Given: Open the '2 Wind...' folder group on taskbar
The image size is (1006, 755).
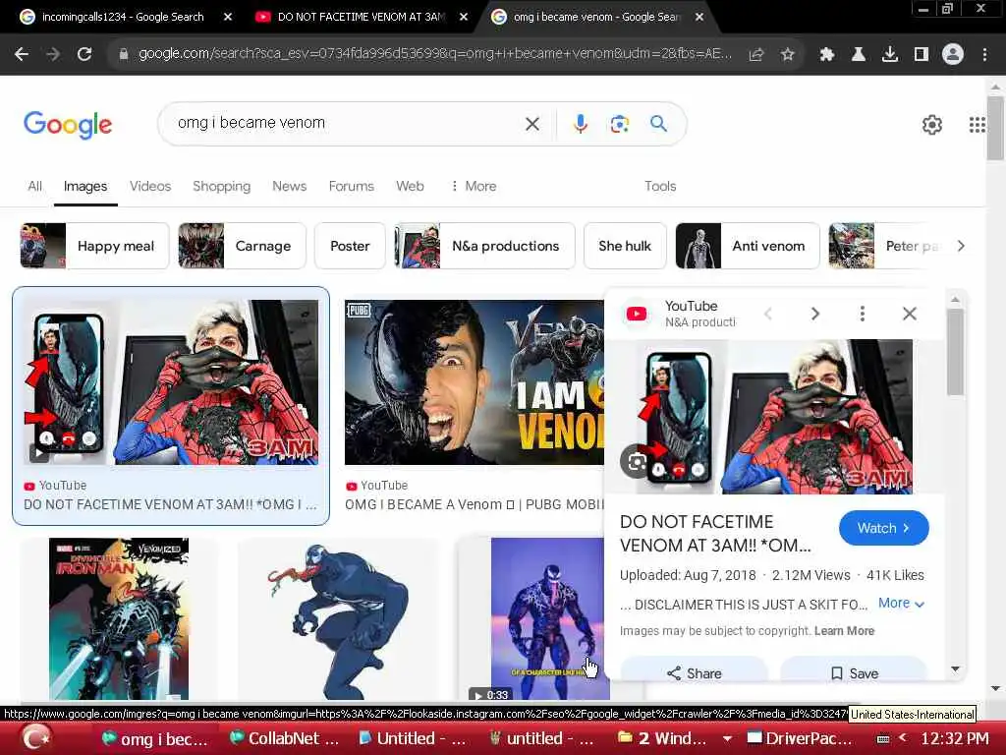Looking at the screenshot, I should pyautogui.click(x=661, y=739).
